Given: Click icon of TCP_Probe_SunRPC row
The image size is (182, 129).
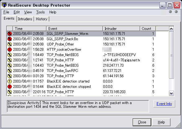Looking at the screenshot, I should point(10,71).
